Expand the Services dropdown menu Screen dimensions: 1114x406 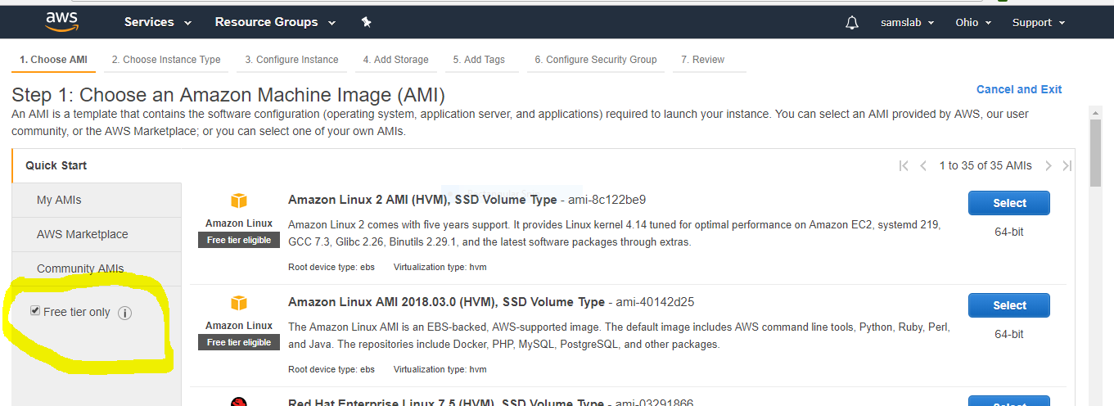tap(158, 22)
